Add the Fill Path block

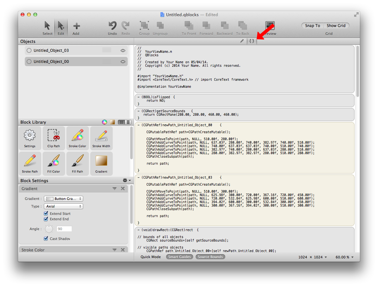[x=78, y=163]
